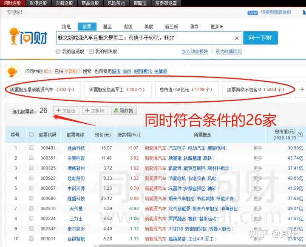Expand the 更多 category menu
Screen dimensions: 306x247
coord(216,26)
